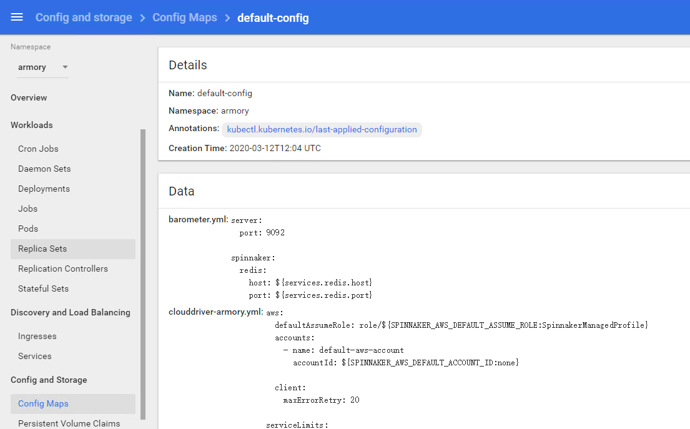Image resolution: width=690 pixels, height=429 pixels.
Task: Open Stateful Sets
Action: (x=43, y=288)
